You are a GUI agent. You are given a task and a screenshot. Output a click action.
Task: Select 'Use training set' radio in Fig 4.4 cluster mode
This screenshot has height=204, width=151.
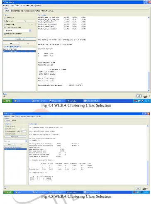[x=5, y=18]
